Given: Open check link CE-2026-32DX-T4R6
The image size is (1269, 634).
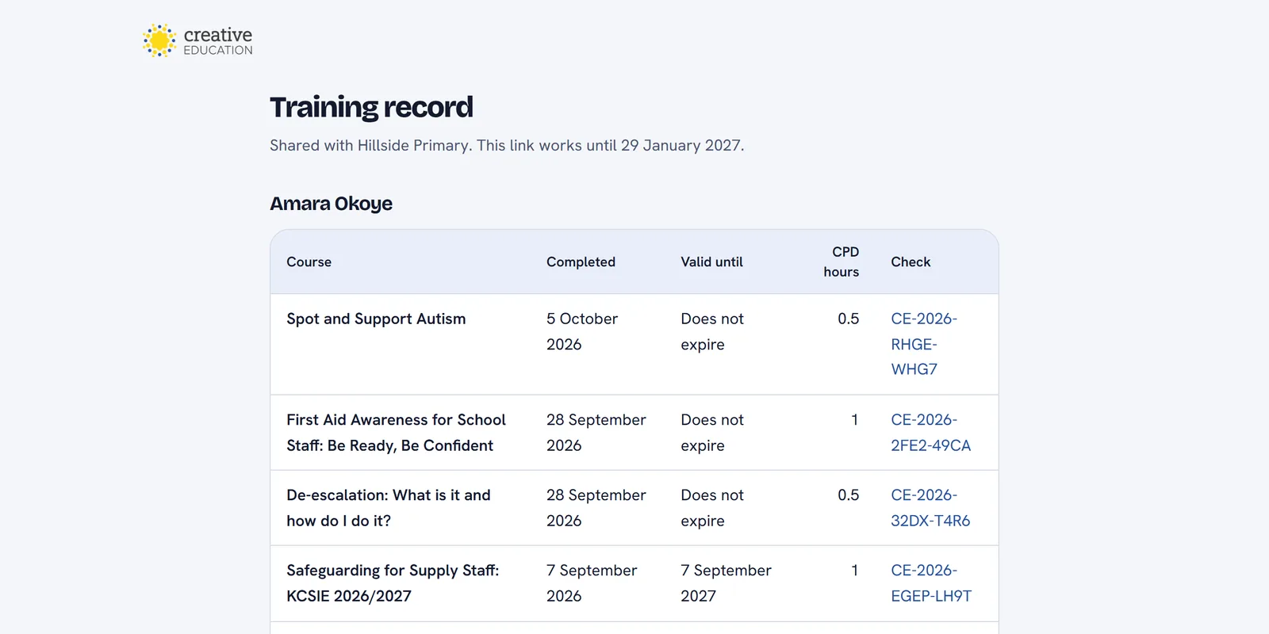Looking at the screenshot, I should pos(930,508).
